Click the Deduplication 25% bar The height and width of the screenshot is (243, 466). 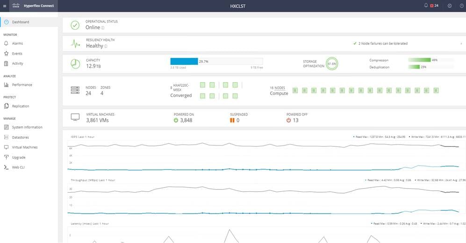tap(431, 67)
